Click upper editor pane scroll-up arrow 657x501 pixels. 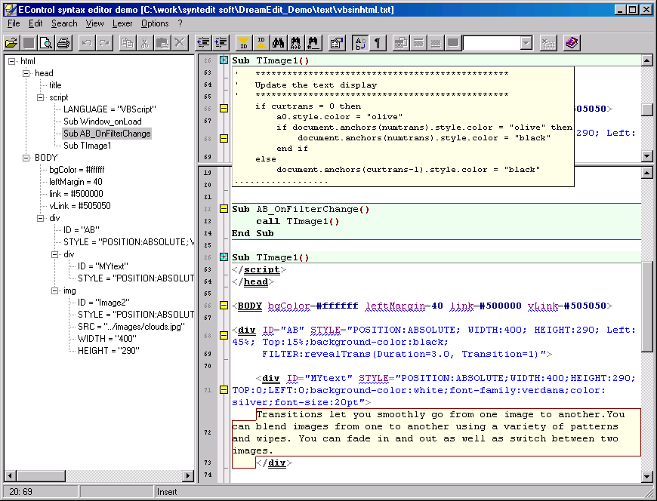click(647, 60)
